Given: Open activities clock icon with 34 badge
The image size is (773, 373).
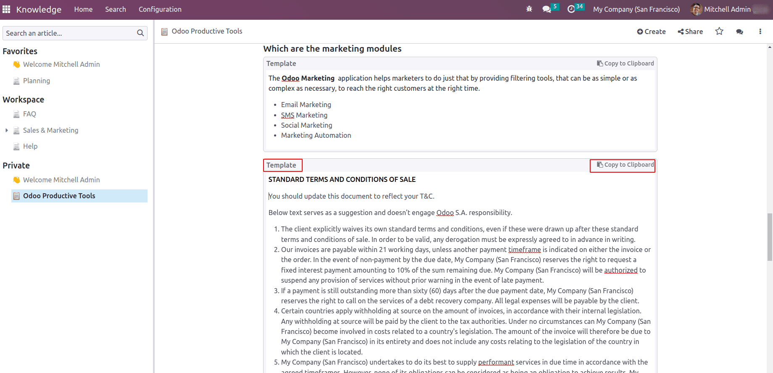Looking at the screenshot, I should click(571, 9).
